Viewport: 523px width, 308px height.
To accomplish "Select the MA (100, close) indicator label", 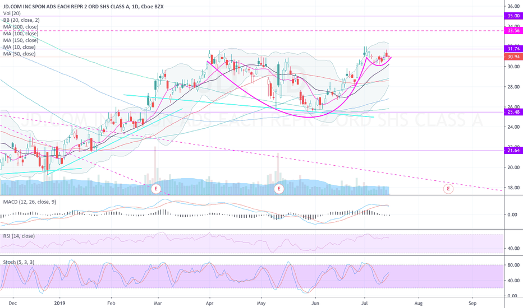I will [x=21, y=33].
